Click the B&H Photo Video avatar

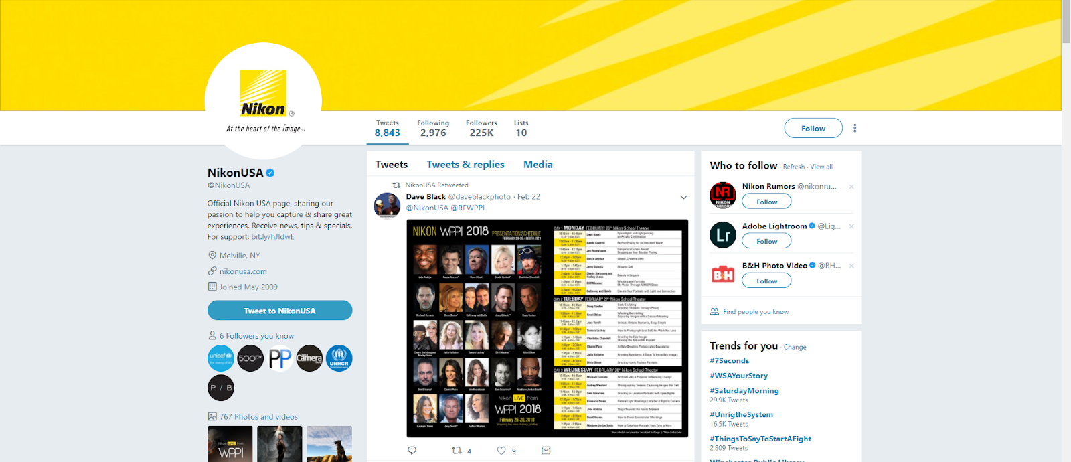click(x=723, y=274)
